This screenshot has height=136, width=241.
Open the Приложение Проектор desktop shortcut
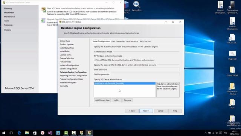click(232, 7)
